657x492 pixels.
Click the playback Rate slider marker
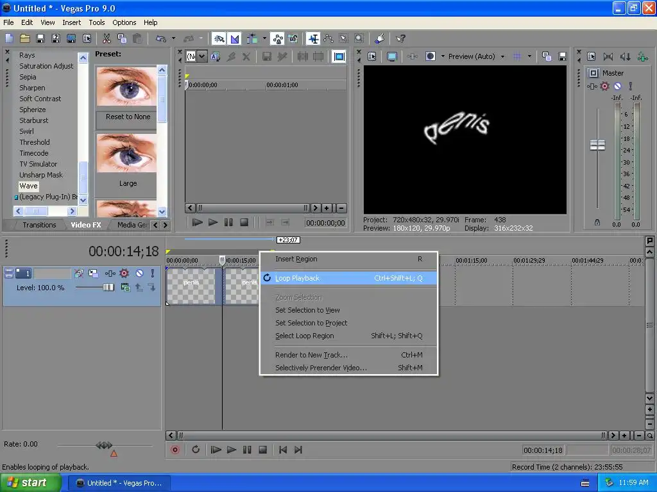104,445
